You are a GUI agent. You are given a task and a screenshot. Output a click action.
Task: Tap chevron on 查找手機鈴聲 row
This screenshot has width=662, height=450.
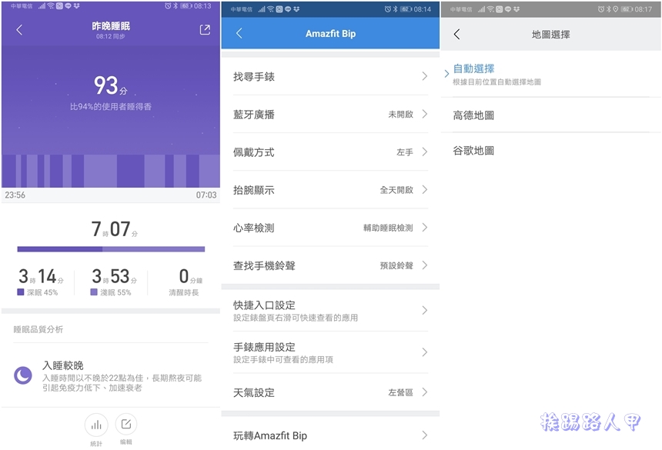(x=425, y=265)
